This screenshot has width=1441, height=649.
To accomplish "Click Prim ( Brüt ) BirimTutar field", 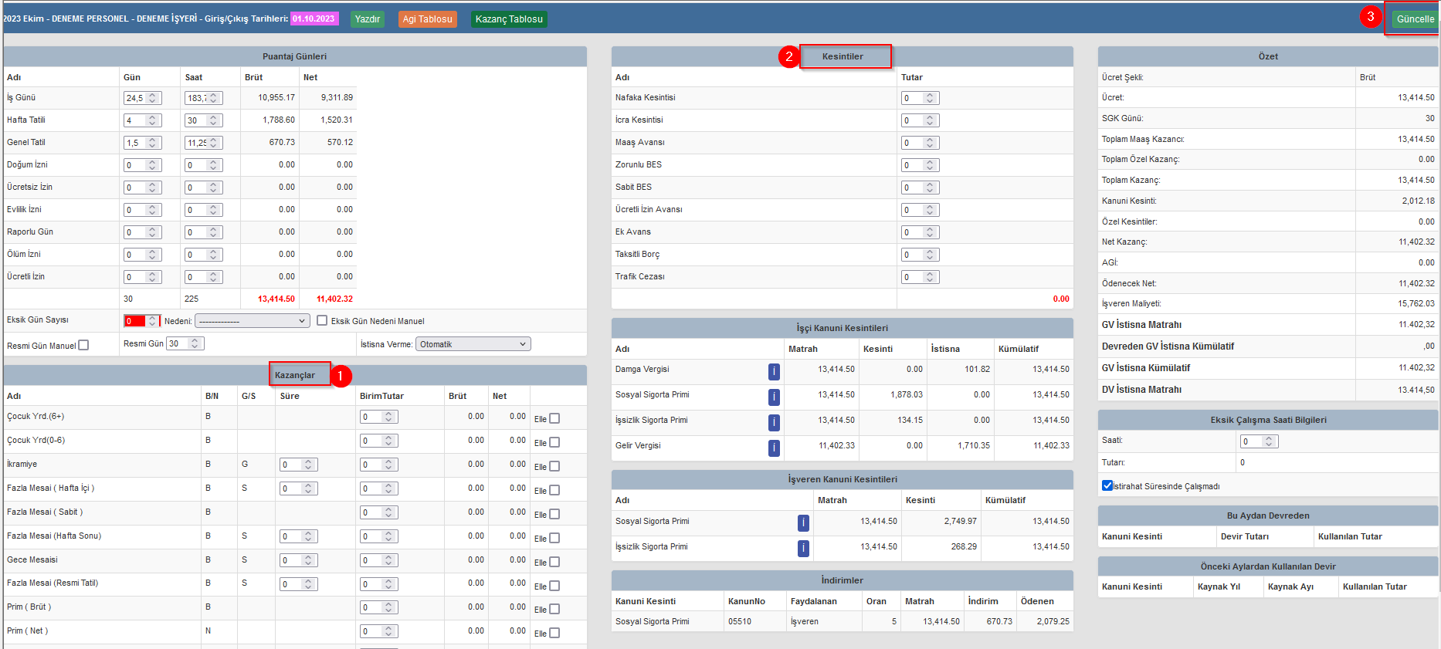I will [379, 608].
